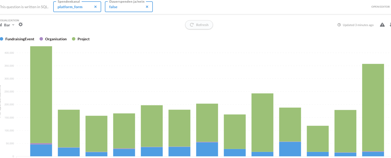The image size is (391, 158).
Task: Click the green Project legend dot
Action: pos(74,39)
